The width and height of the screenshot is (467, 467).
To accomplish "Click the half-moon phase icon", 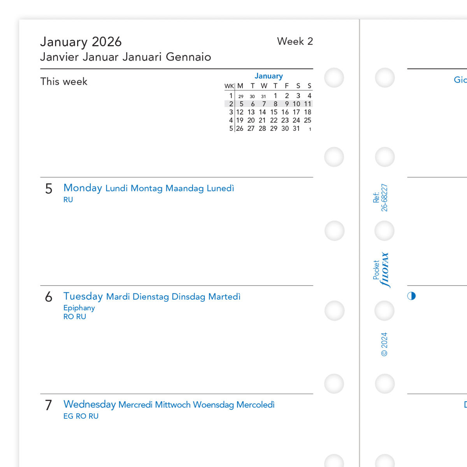I will pyautogui.click(x=411, y=296).
